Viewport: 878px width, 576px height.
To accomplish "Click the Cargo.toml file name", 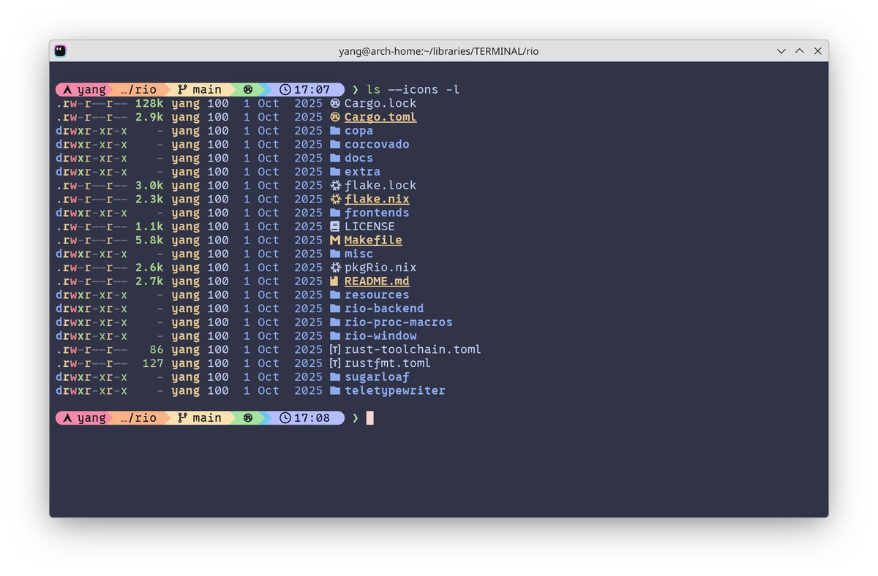I will 380,117.
